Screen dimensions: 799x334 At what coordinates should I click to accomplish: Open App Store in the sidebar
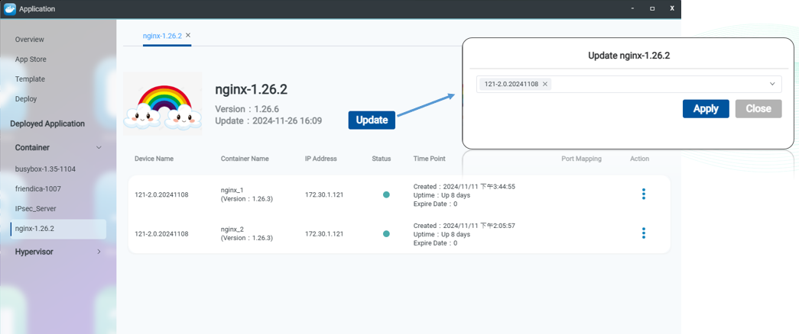pyautogui.click(x=31, y=59)
